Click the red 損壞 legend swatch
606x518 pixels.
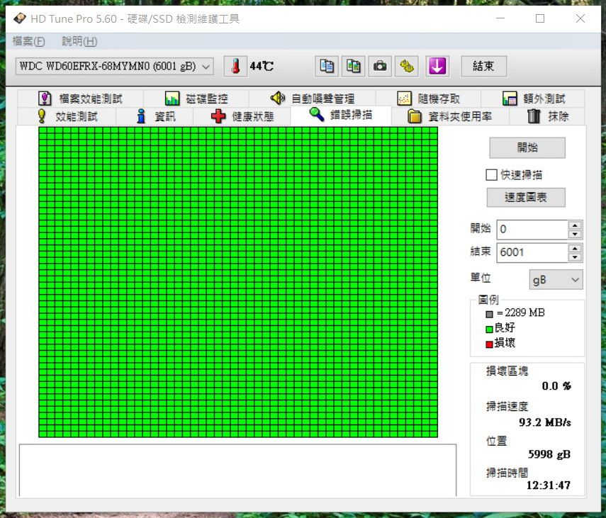(x=489, y=344)
